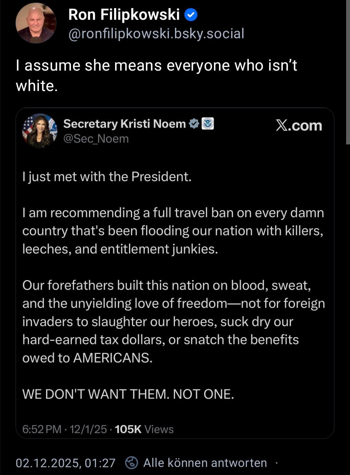Viewport: 350px width, 475px height.
Task: Open the "Alle können antworten" reply setting
Action: pos(205,463)
